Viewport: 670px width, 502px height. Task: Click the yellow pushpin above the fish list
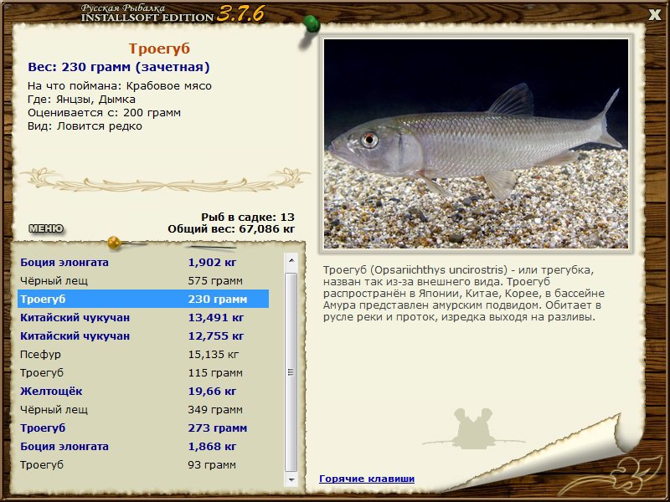point(115,243)
